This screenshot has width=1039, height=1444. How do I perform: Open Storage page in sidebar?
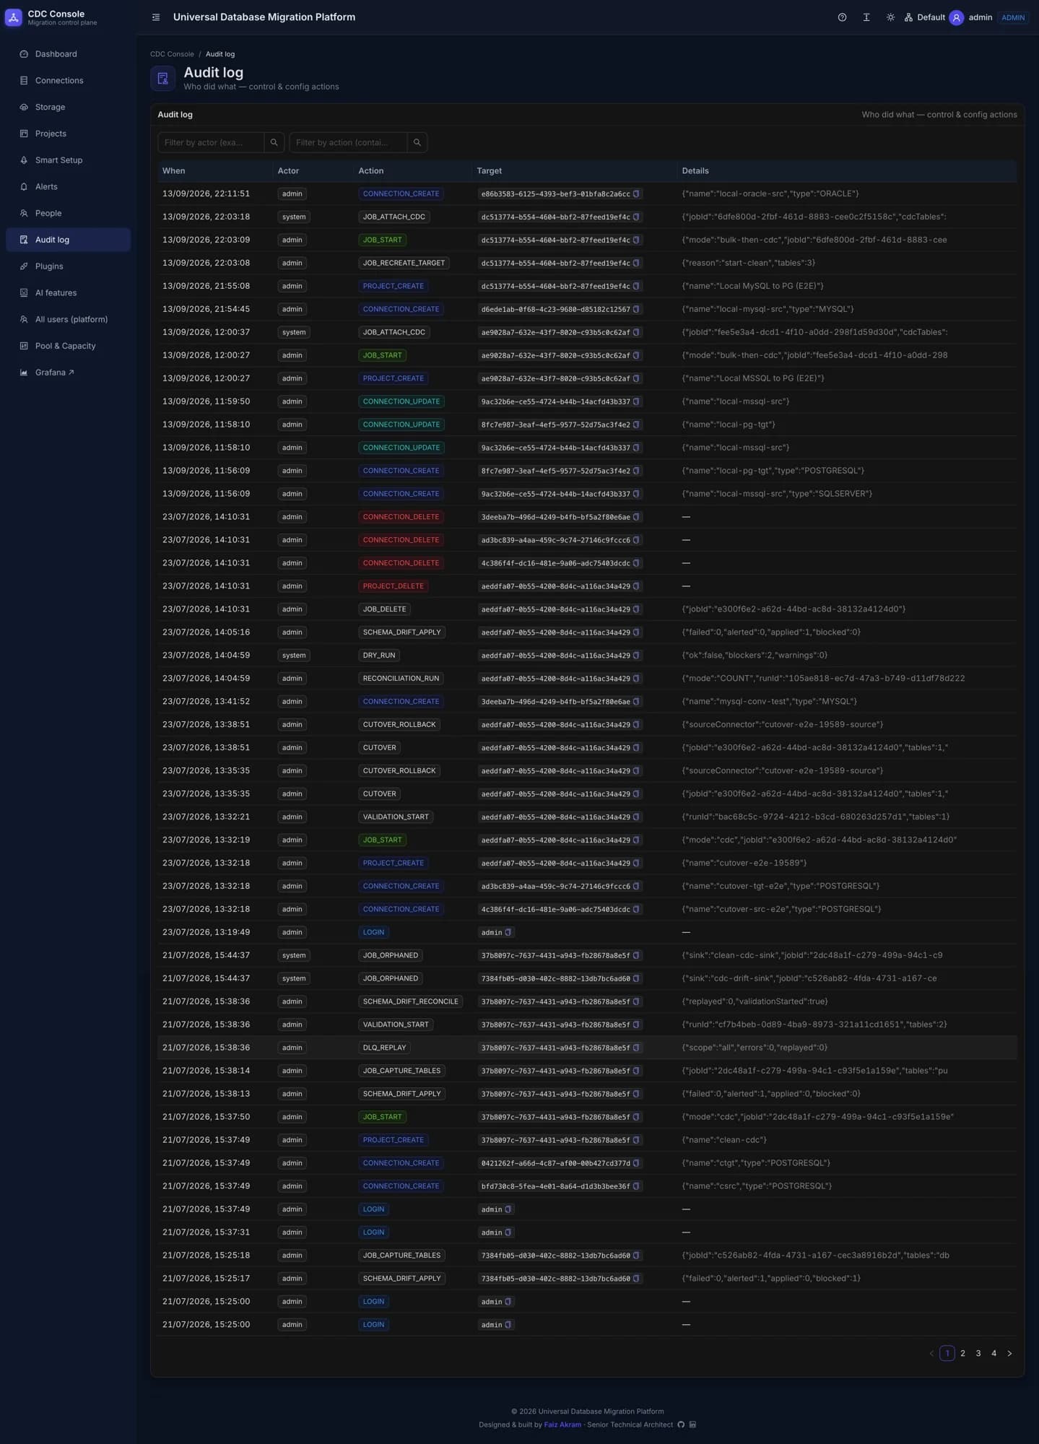point(68,107)
